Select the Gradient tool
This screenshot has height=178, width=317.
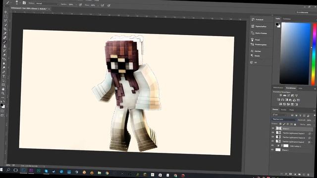click(x=4, y=59)
